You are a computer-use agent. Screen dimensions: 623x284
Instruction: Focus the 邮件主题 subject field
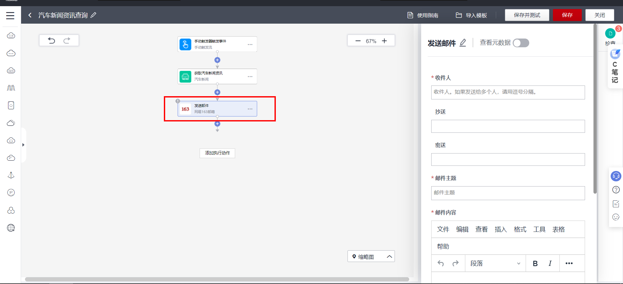click(508, 193)
